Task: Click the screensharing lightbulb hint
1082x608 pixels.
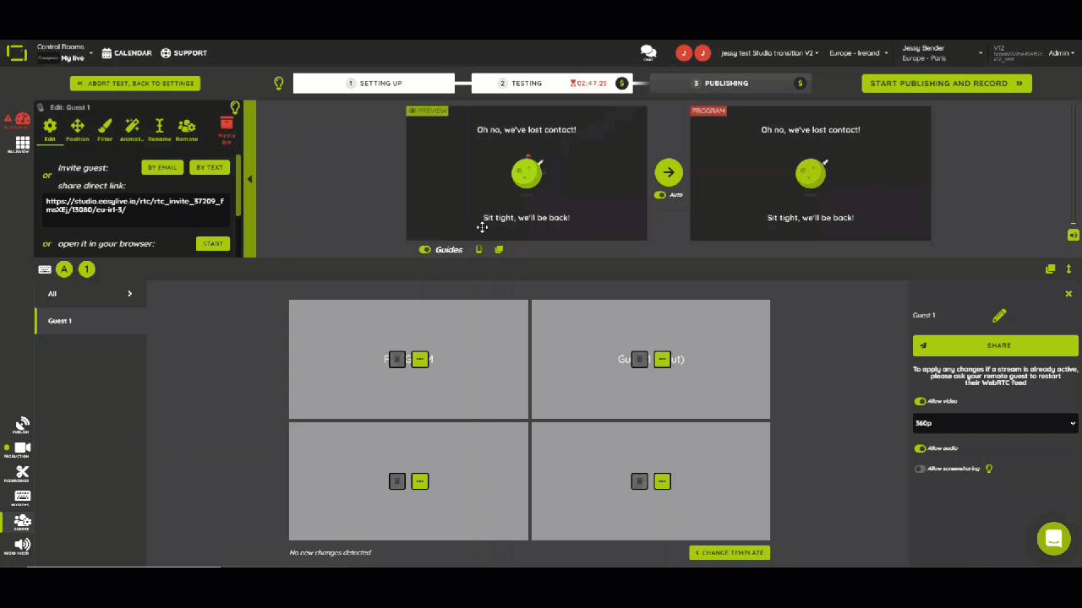Action: pyautogui.click(x=988, y=469)
